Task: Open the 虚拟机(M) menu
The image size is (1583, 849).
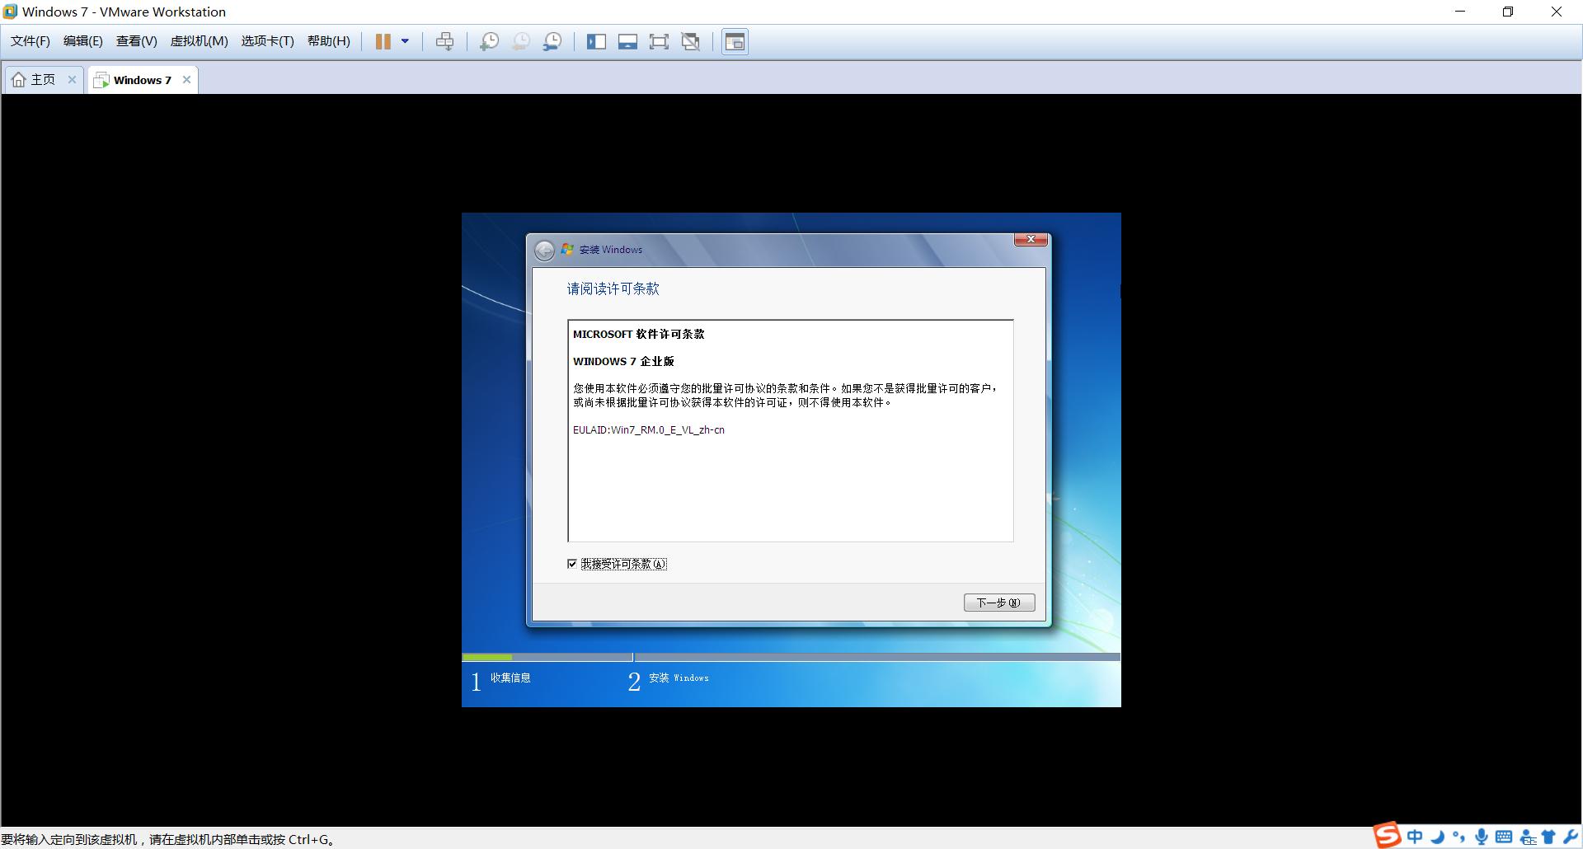Action: 199,41
